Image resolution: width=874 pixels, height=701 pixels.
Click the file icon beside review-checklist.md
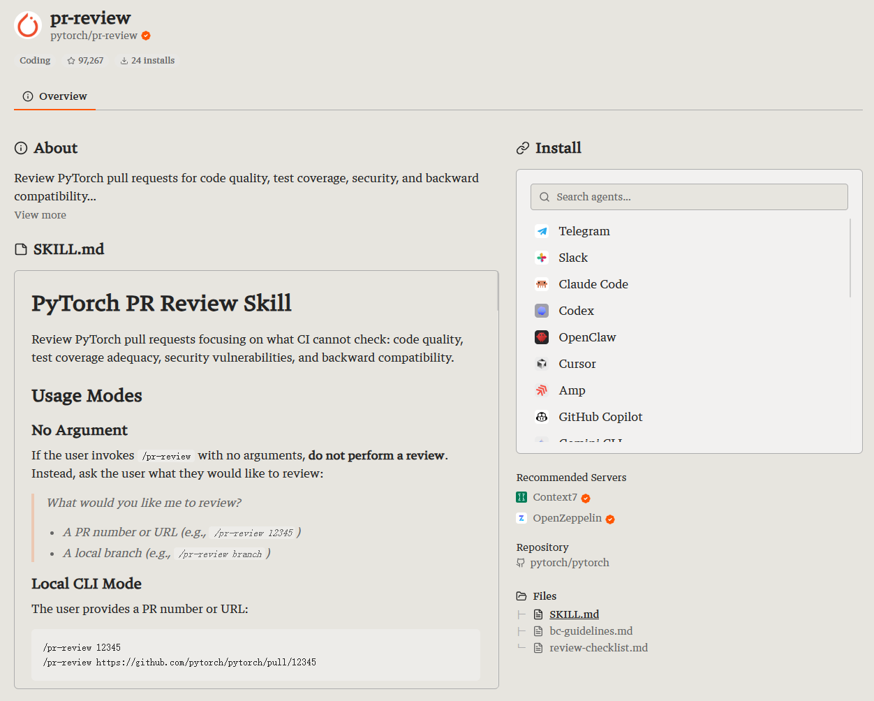point(538,648)
